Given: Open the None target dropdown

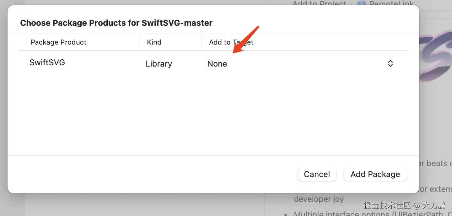Looking at the screenshot, I should [217, 64].
